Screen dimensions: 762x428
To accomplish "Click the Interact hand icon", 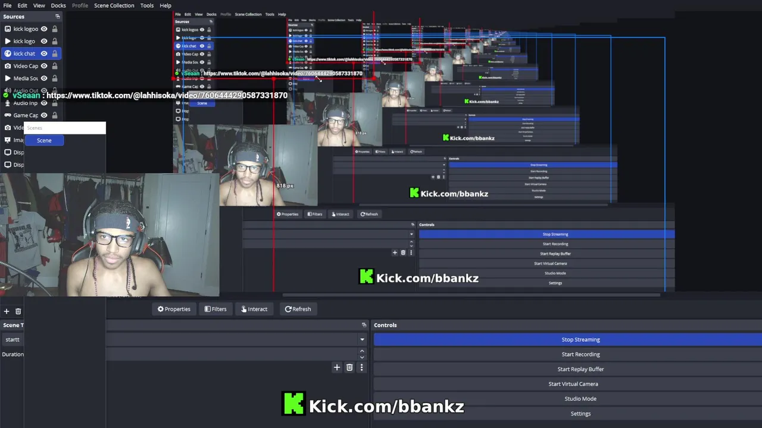I will (244, 309).
